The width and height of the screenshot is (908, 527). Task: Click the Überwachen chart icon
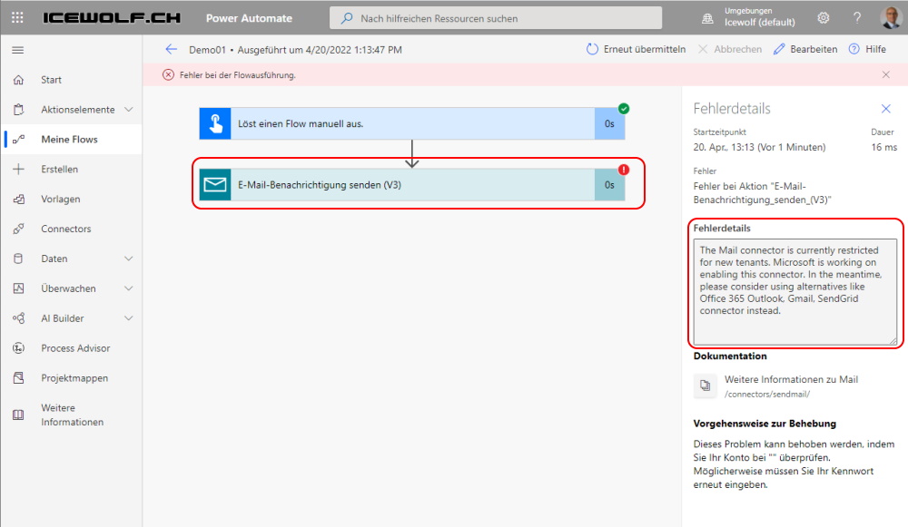[18, 288]
